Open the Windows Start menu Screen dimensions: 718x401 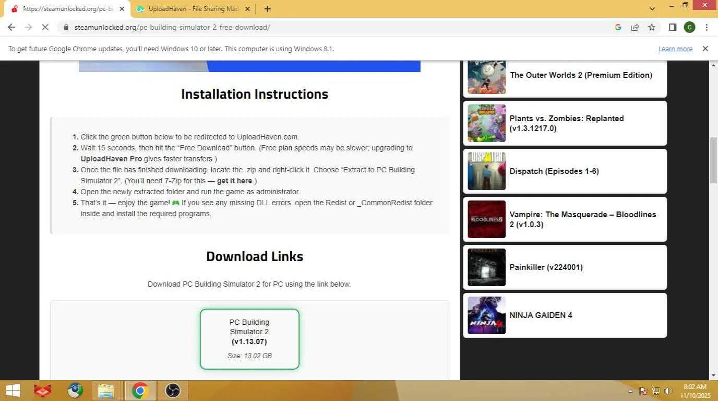click(13, 391)
